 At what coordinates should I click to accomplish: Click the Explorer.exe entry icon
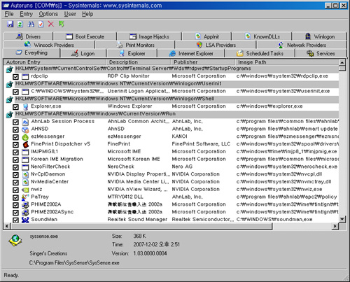[x=25, y=107]
